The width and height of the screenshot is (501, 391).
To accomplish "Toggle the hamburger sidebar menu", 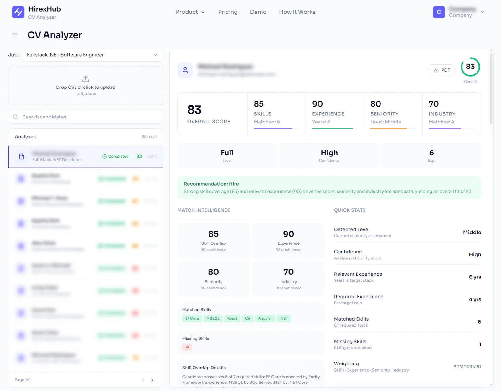I will [15, 35].
